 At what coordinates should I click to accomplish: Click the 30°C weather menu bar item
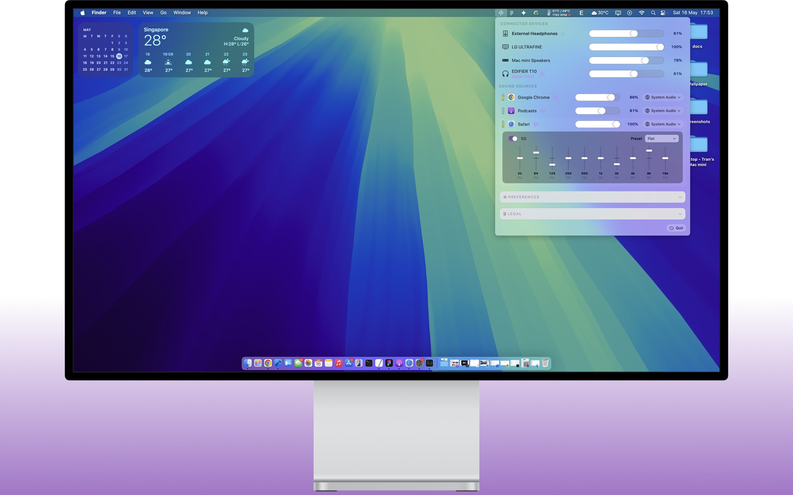[x=600, y=13]
